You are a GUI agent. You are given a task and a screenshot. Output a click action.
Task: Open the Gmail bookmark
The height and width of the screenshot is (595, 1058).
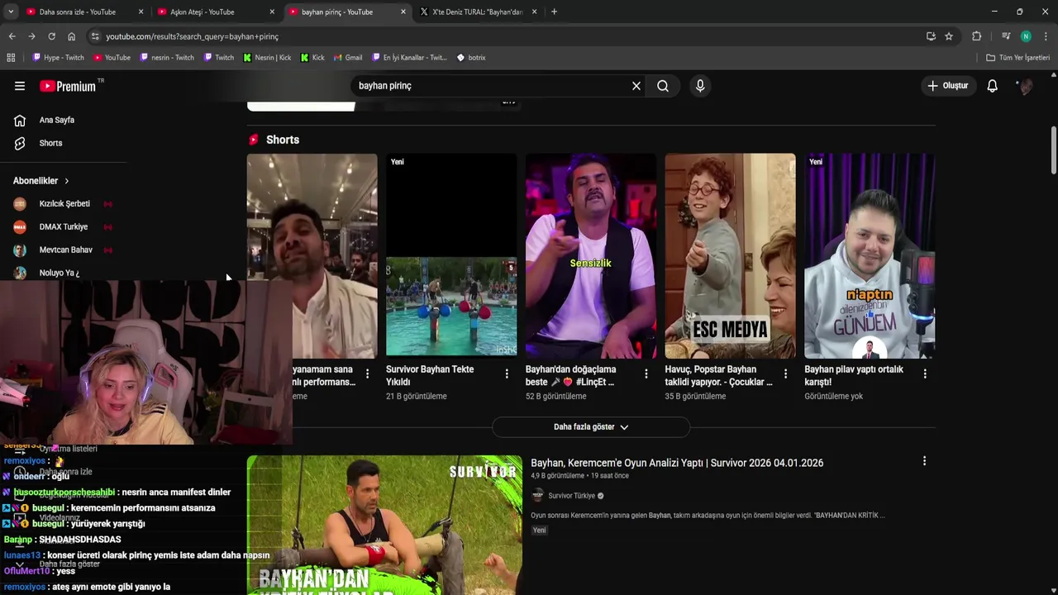(348, 58)
